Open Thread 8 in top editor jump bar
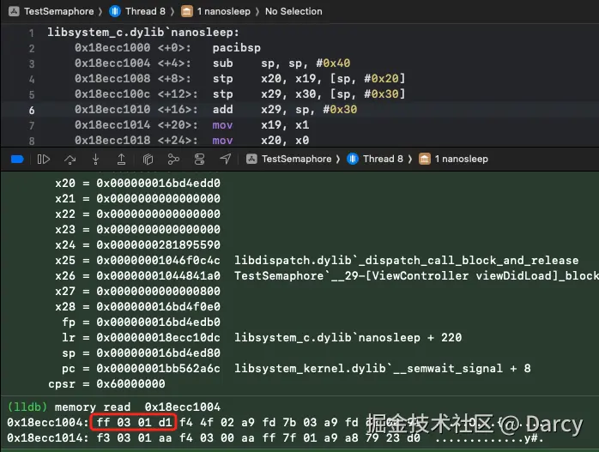Screen dimensions: 599x452 tap(145, 11)
